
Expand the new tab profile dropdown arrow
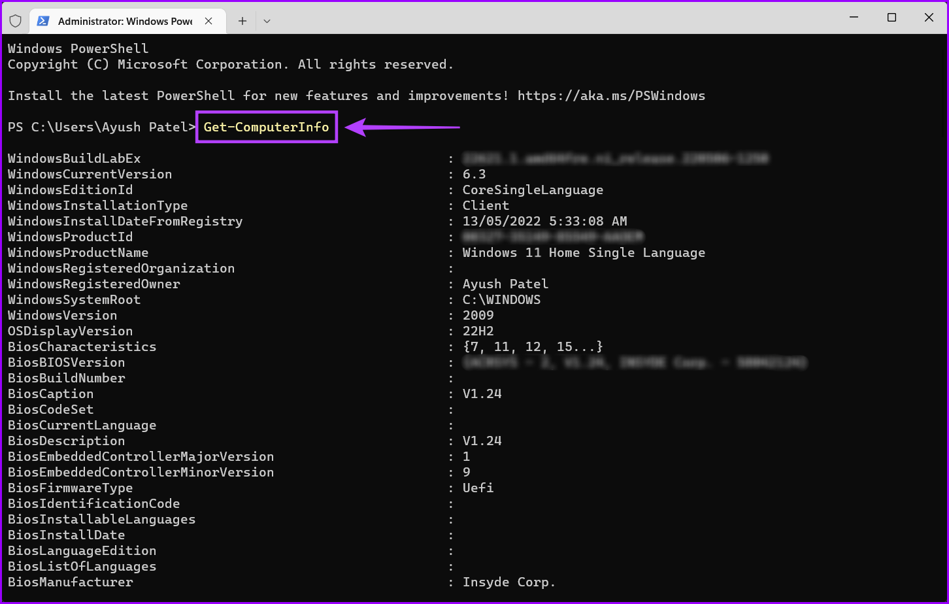pos(267,21)
